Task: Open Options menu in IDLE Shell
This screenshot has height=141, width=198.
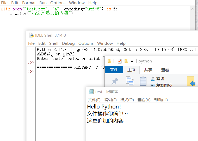Action: [86, 43]
